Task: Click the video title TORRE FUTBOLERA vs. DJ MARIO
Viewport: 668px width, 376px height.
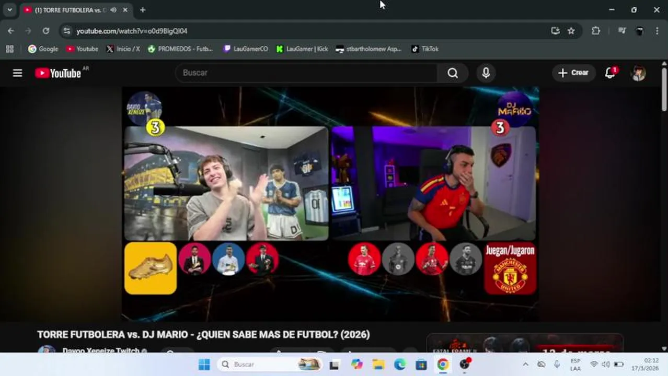Action: (x=203, y=335)
